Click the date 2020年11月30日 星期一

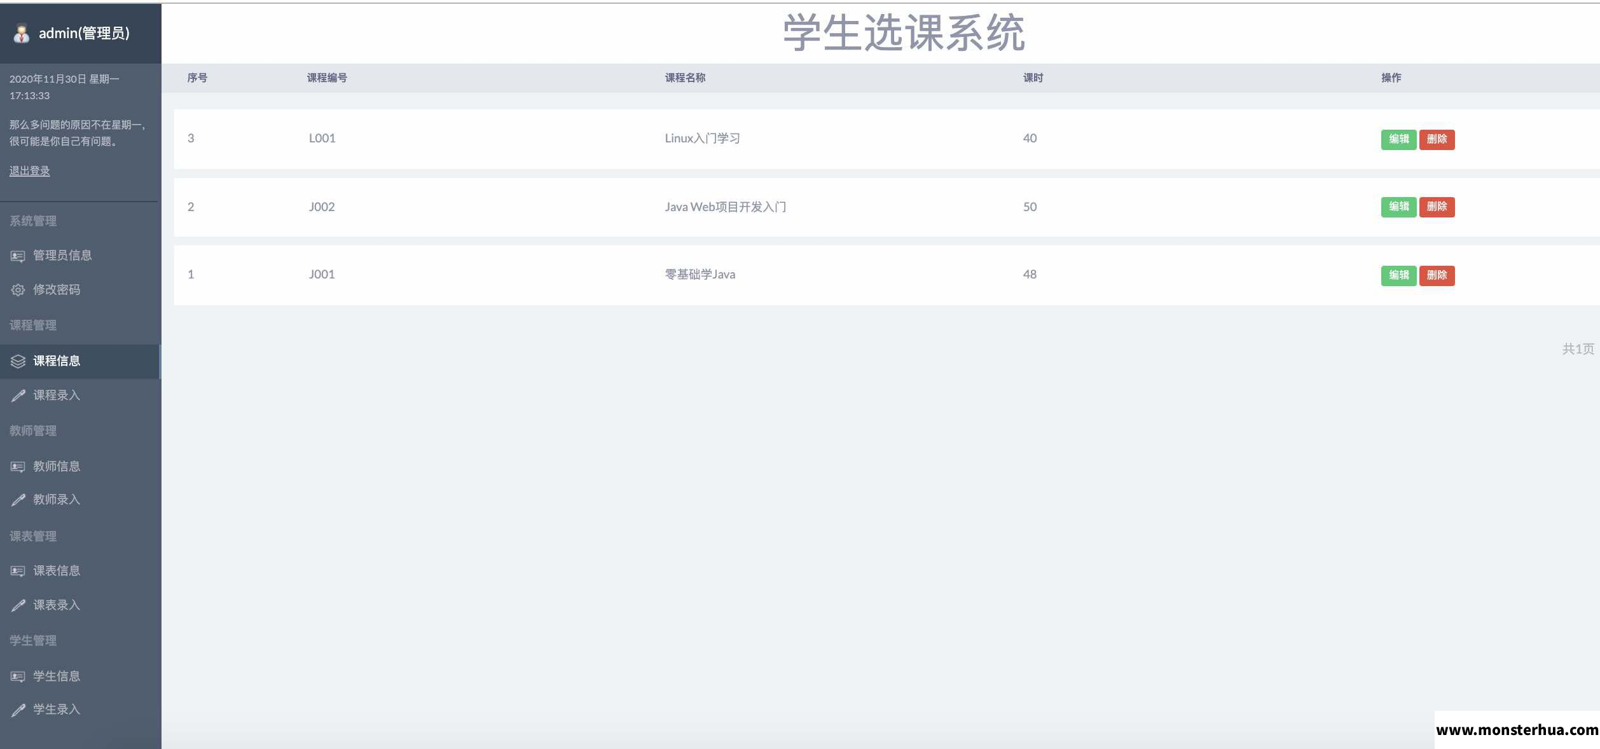click(x=64, y=79)
